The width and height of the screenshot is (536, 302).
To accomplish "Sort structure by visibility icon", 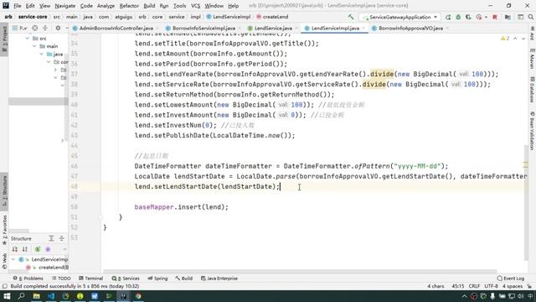I will tap(15, 249).
